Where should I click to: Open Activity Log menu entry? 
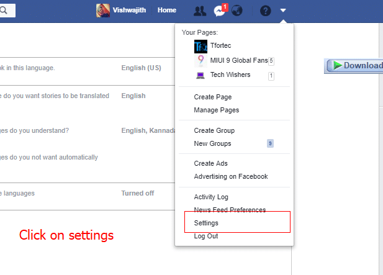(x=211, y=197)
